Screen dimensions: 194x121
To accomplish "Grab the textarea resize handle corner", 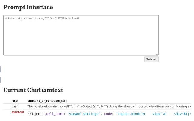I will point(157,54).
